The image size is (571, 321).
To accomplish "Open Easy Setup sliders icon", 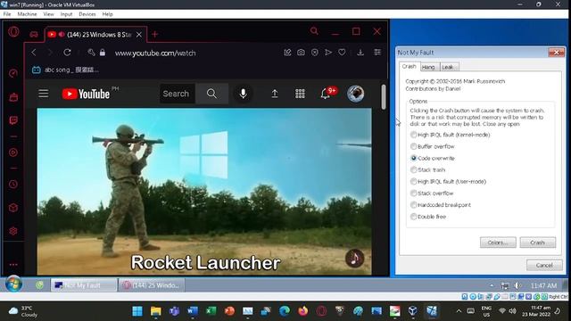I will pyautogui.click(x=377, y=53).
